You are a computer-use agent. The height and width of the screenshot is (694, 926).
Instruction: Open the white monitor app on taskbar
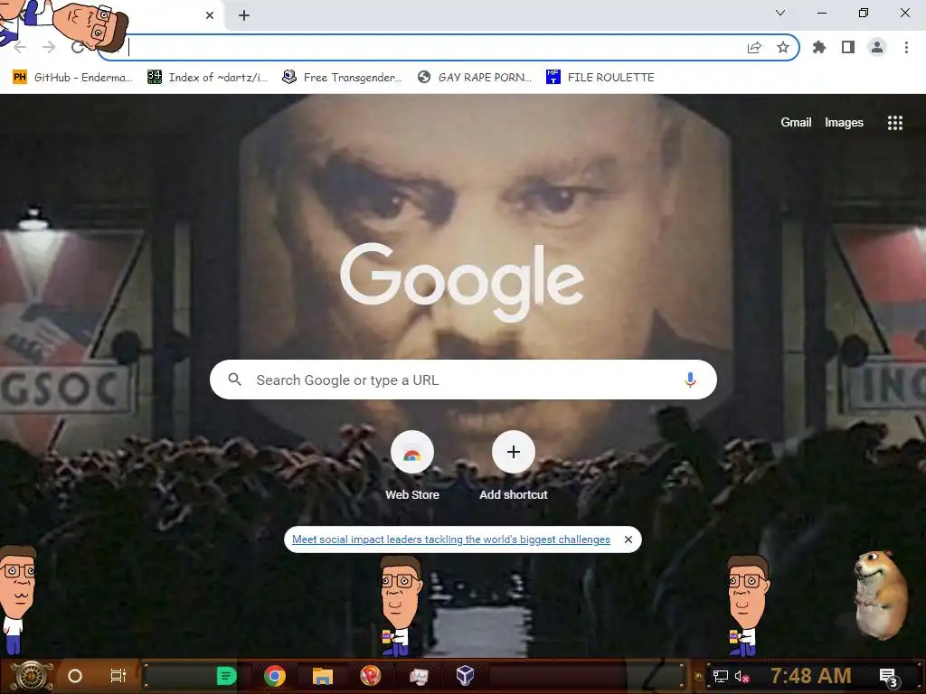pos(419,676)
